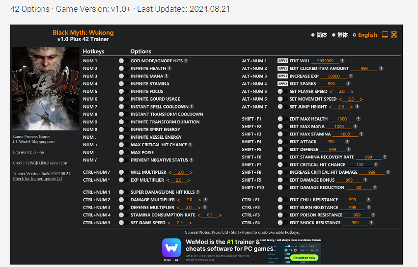This screenshot has width=418, height=267.
Task: Click the info icon beside God Mode/Ignore Hits
Action: [186, 61]
